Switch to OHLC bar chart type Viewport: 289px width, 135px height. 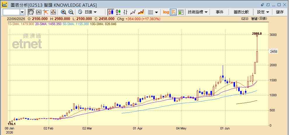coord(126,12)
